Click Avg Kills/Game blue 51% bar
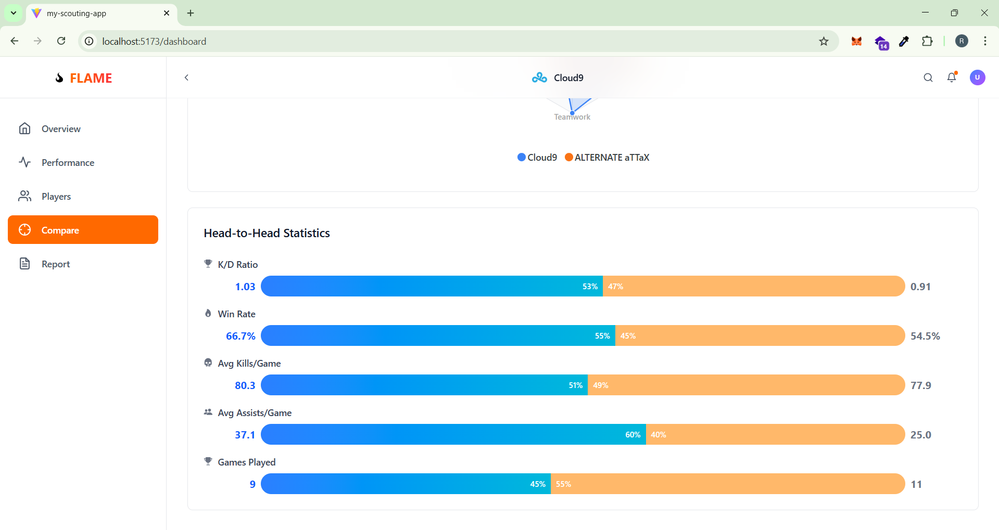 tap(424, 385)
